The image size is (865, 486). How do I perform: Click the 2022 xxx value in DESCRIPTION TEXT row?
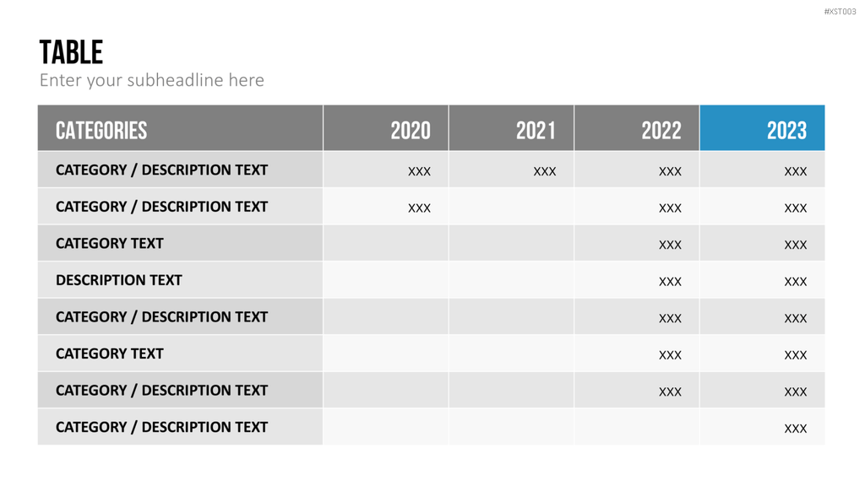click(x=670, y=282)
